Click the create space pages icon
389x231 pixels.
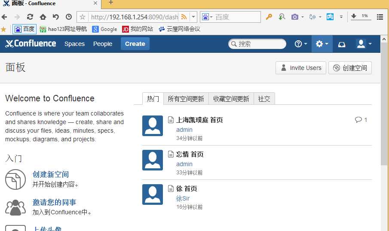coord(15,179)
